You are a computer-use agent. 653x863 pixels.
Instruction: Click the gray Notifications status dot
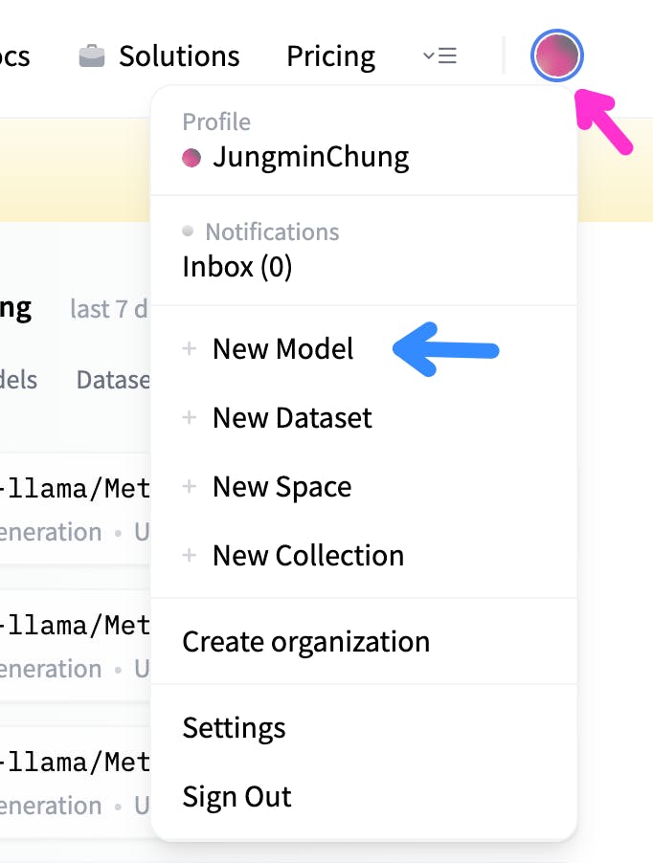[x=188, y=231]
